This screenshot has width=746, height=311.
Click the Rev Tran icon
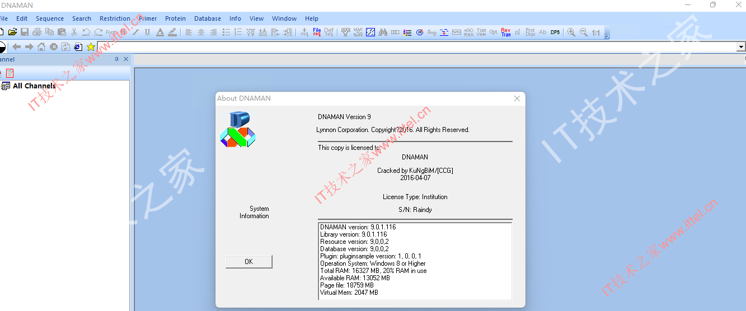point(506,32)
